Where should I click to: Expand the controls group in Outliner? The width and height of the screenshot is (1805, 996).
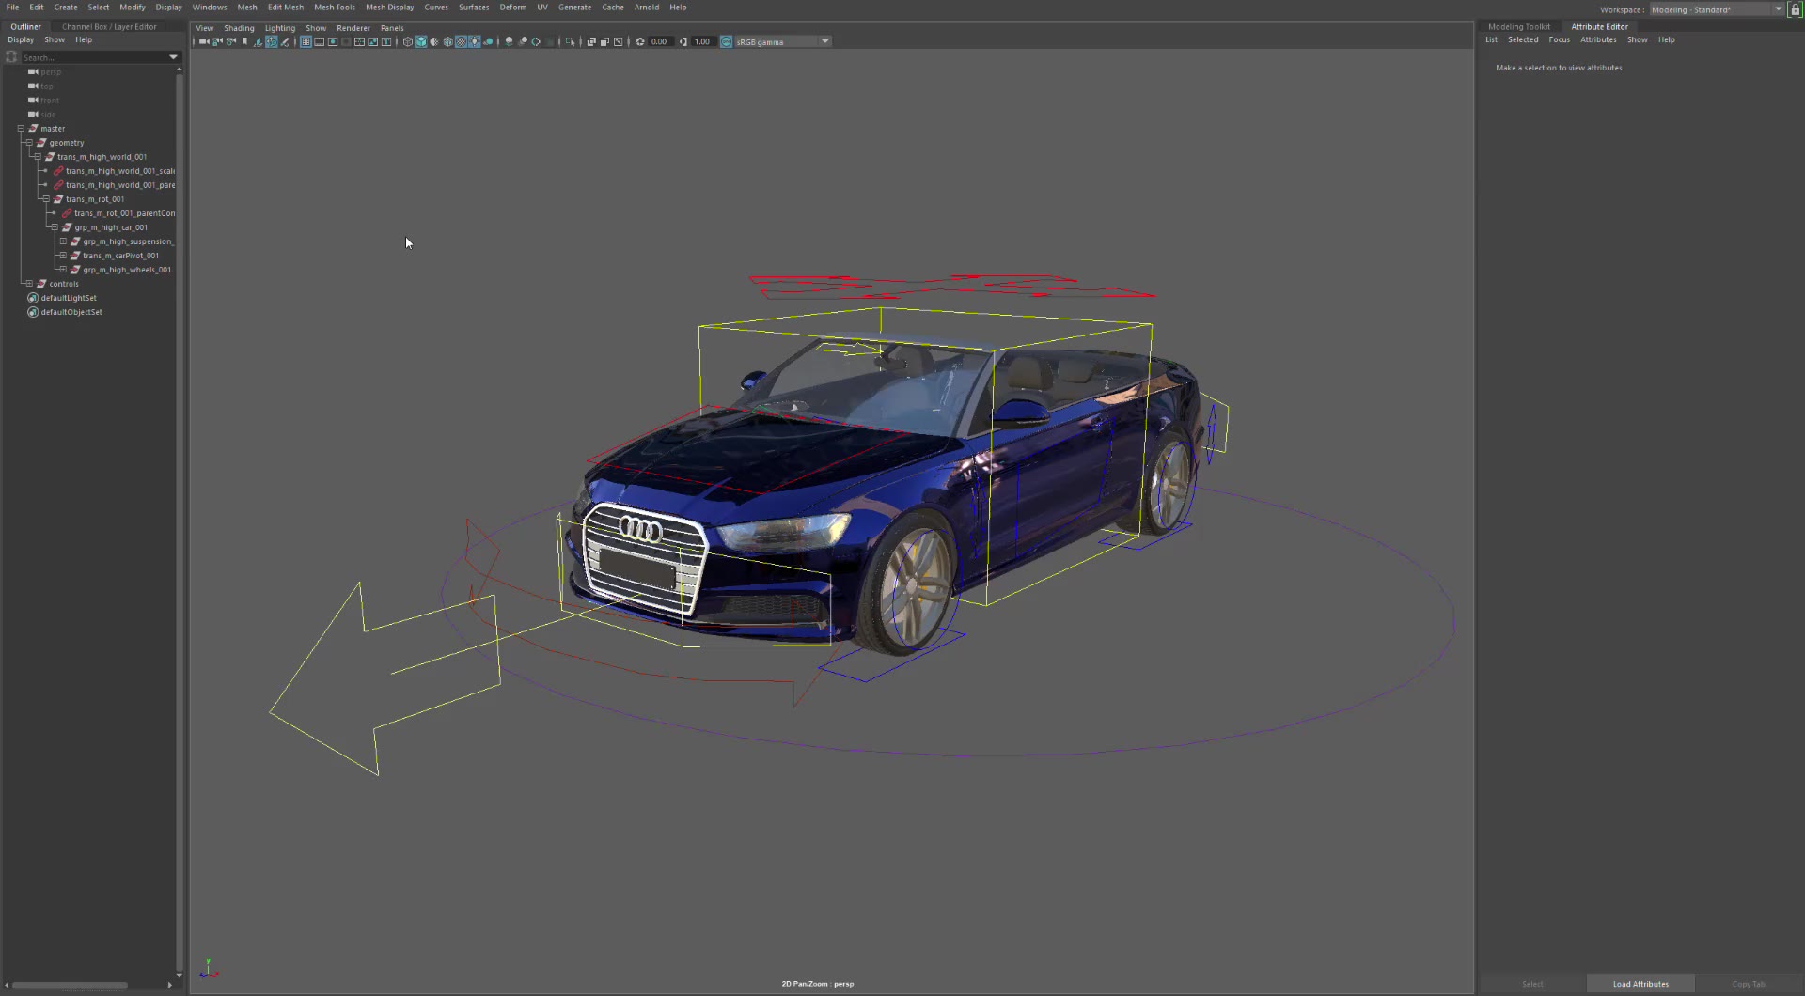(29, 284)
